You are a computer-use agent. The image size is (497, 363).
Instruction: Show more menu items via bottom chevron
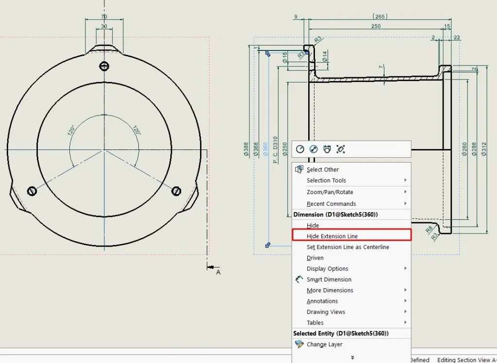pos(352,357)
